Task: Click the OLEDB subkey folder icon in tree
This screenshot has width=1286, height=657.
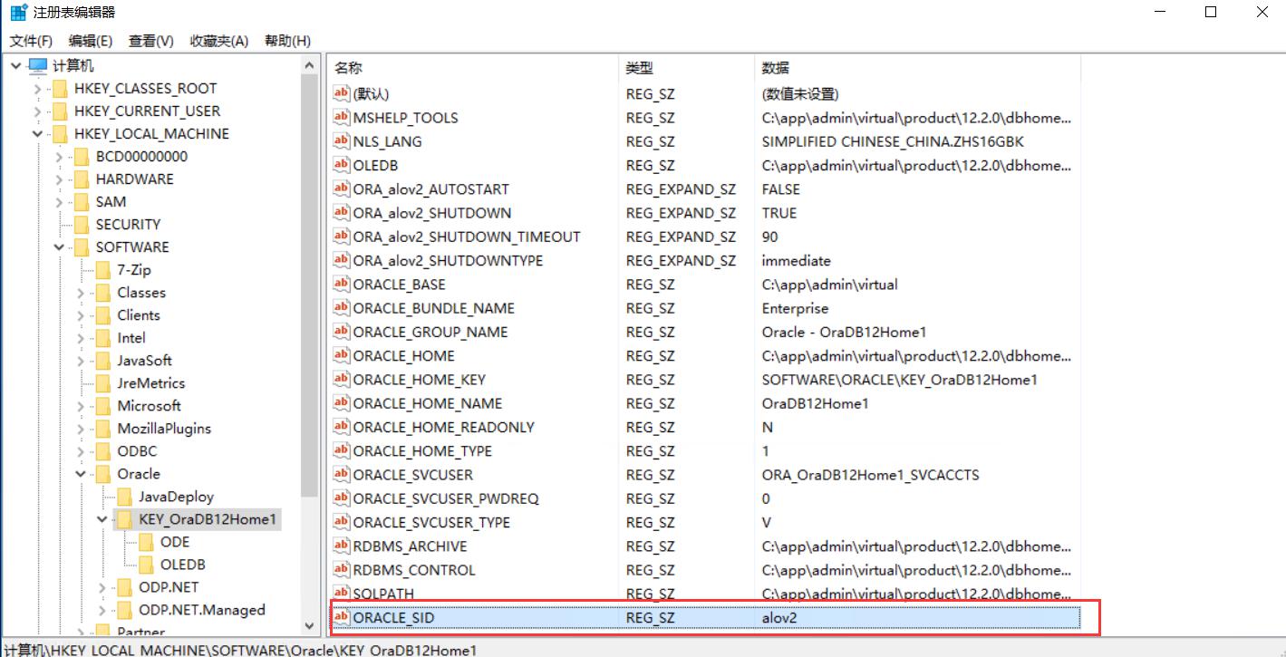Action: click(146, 565)
